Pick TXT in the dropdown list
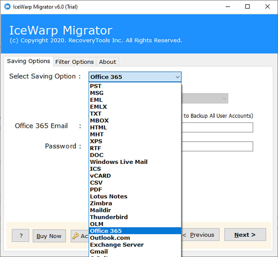The width and height of the screenshot is (278, 257). [135, 114]
